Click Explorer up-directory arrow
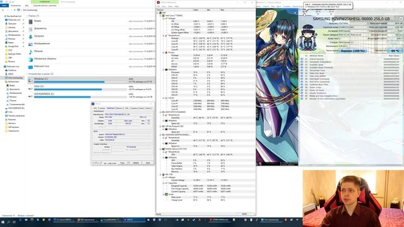The height and width of the screenshot is (227, 404). coord(15,10)
